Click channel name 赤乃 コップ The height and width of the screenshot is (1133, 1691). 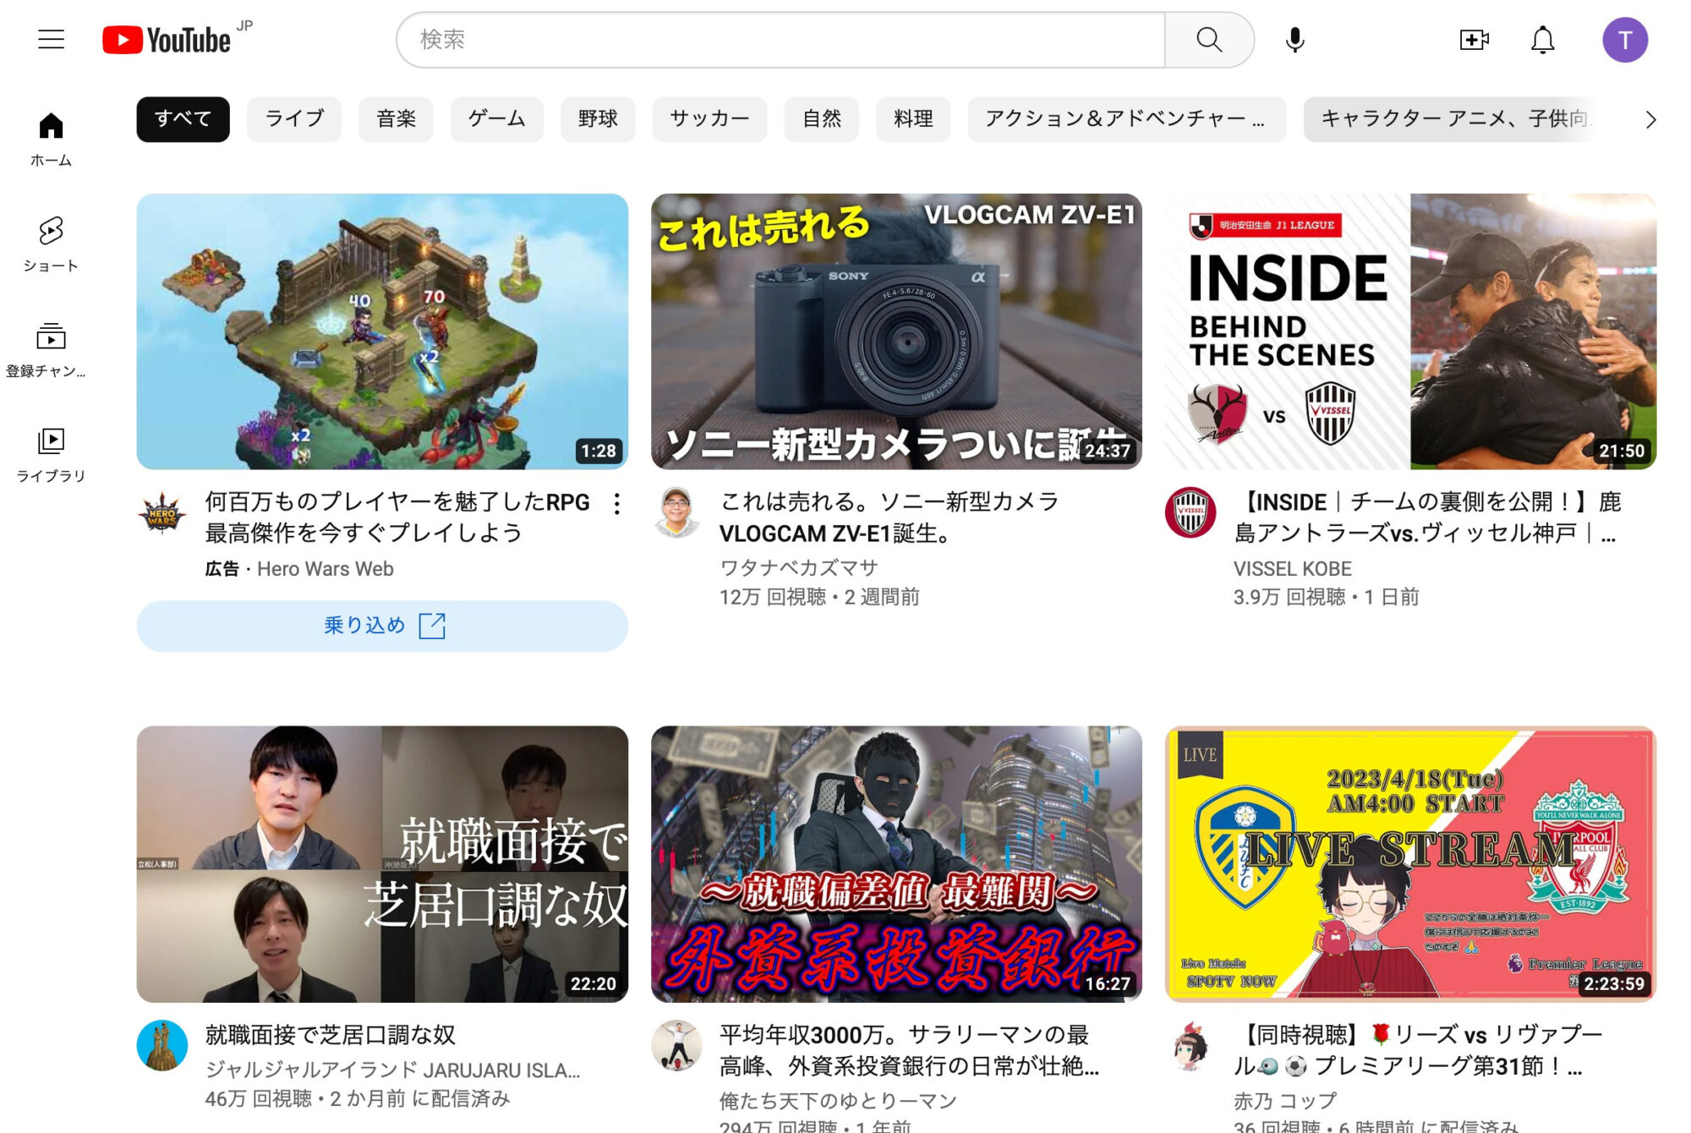[1285, 1101]
